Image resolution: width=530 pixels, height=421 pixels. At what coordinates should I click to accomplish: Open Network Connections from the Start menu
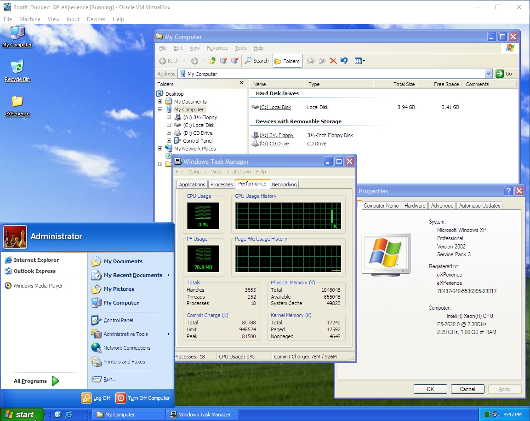(121, 348)
